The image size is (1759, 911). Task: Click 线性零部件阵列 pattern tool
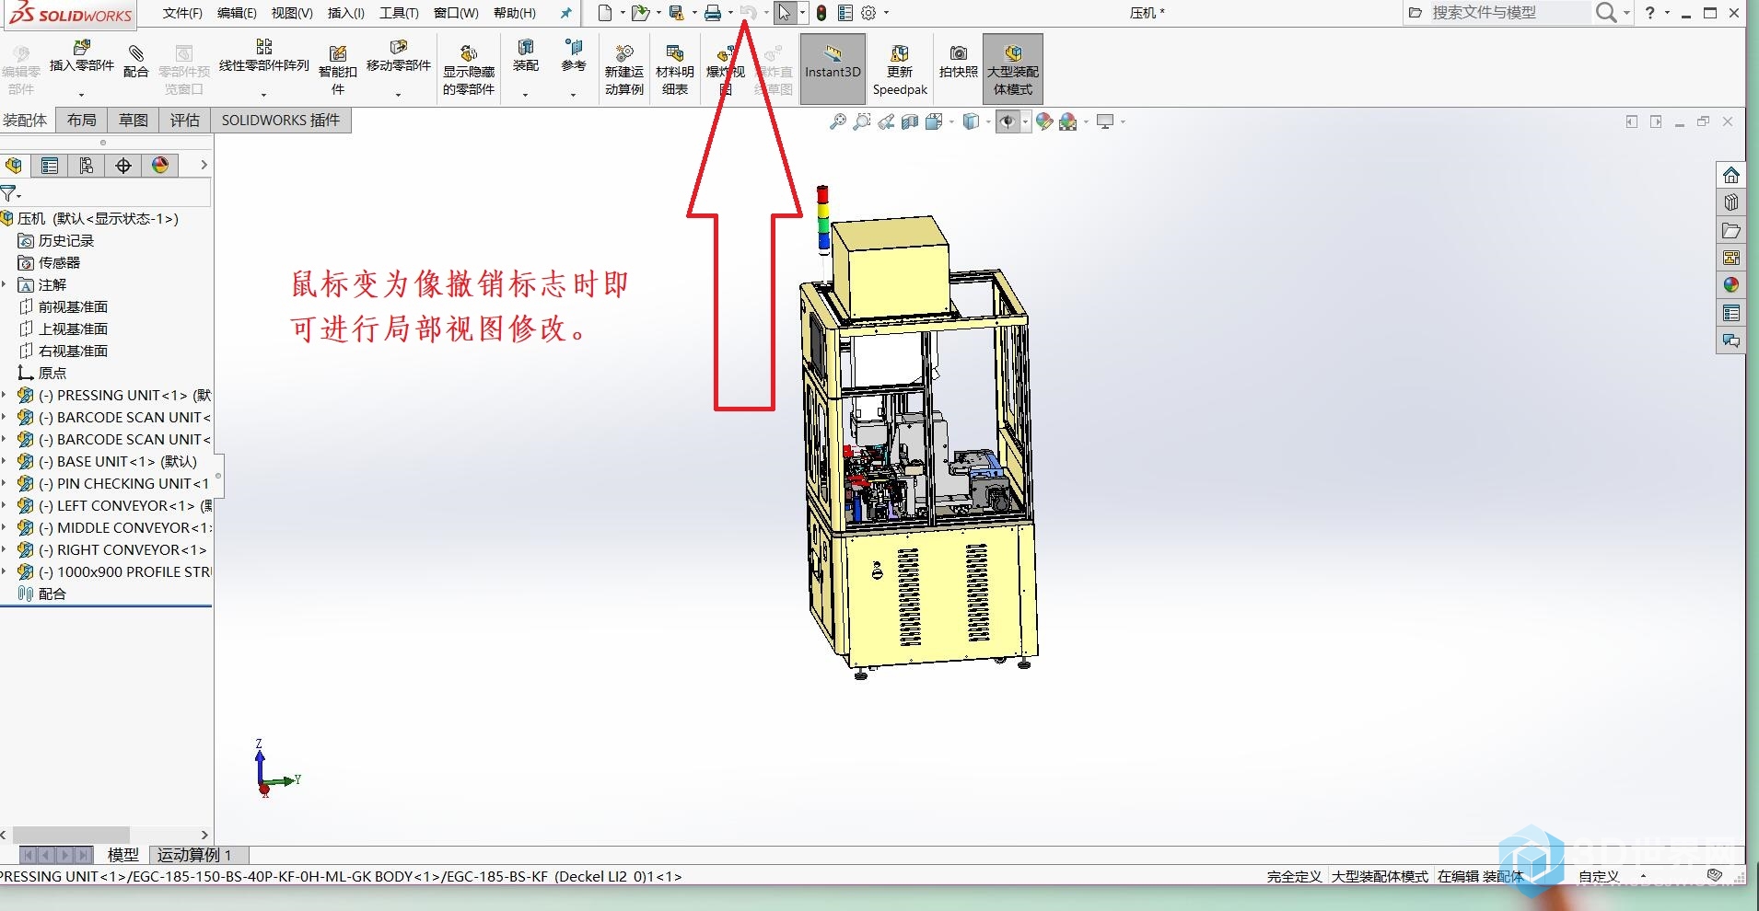click(263, 55)
